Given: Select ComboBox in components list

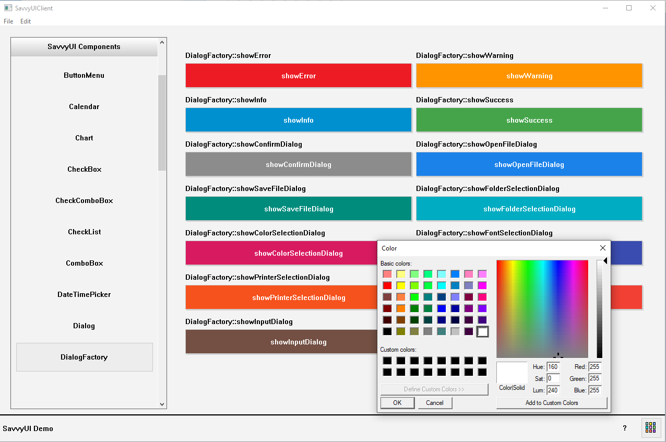Looking at the screenshot, I should tap(84, 263).
